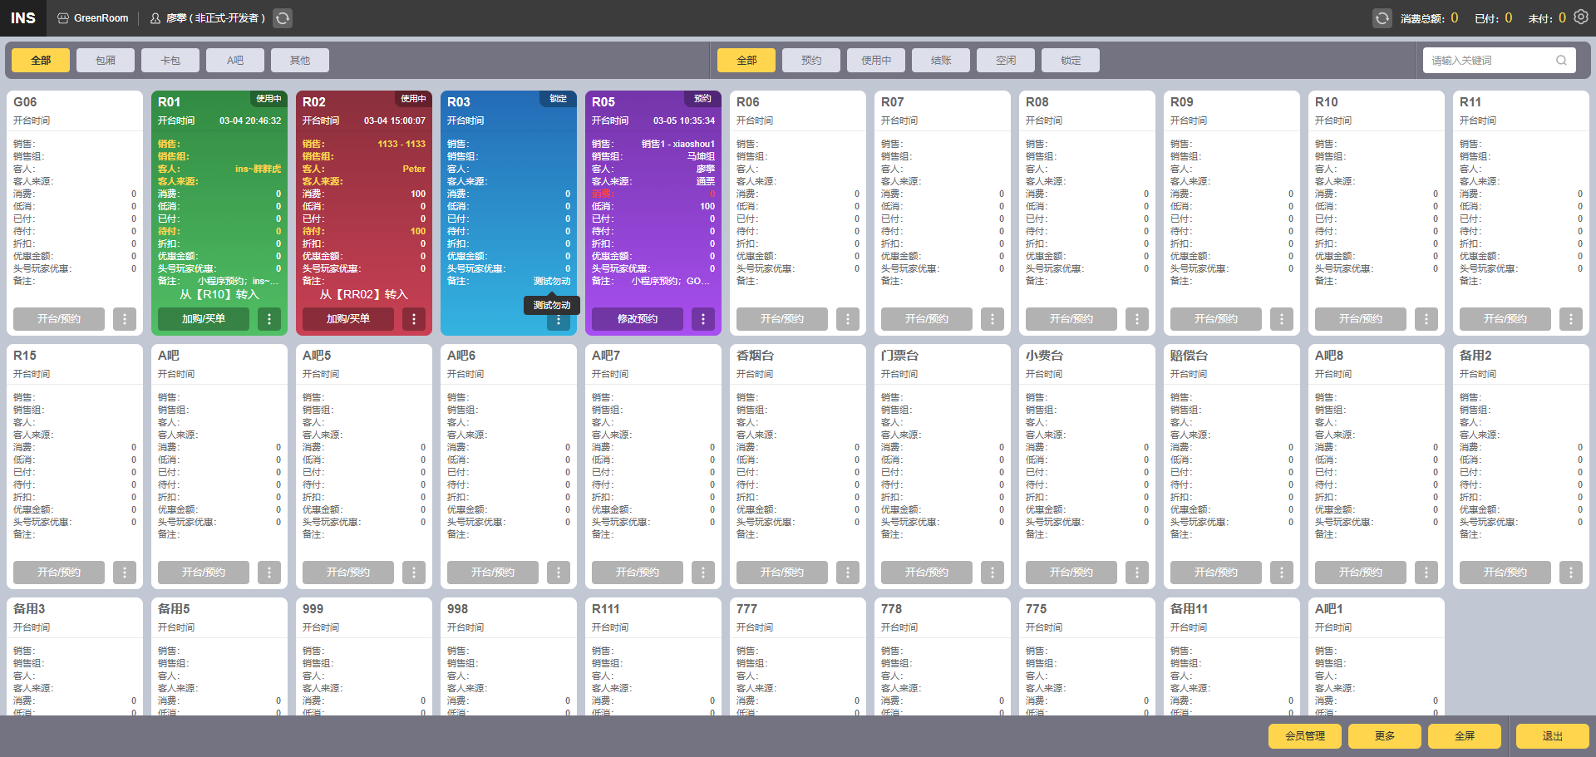Viewport: 1596px width, 757px height.
Task: Click the refresh icon beside the user name
Action: (283, 18)
